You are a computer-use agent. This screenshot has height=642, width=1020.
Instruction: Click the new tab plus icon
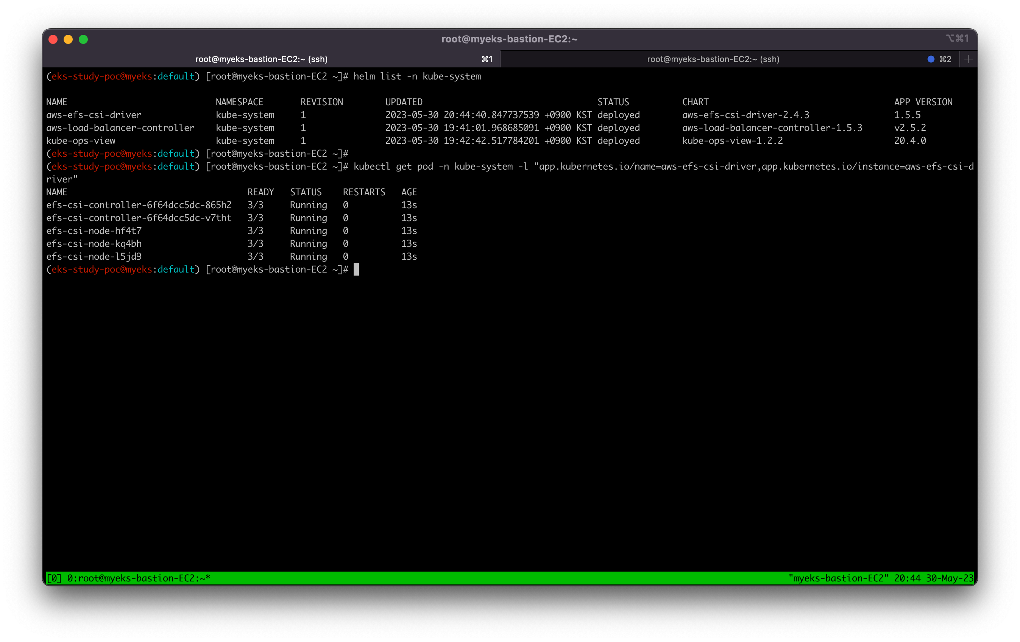(x=968, y=59)
